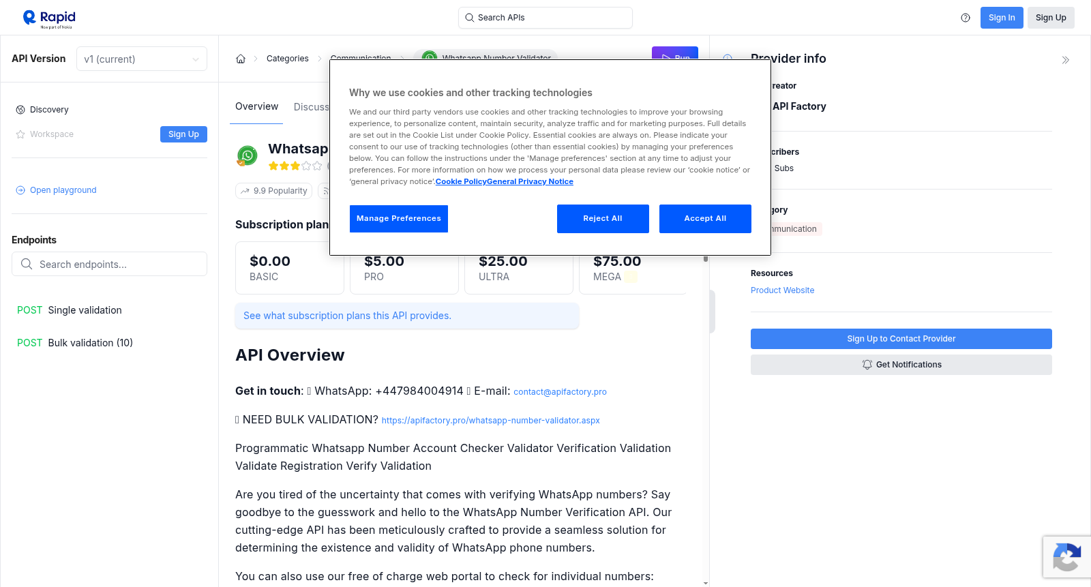Open the playground arrow icon

coord(20,190)
